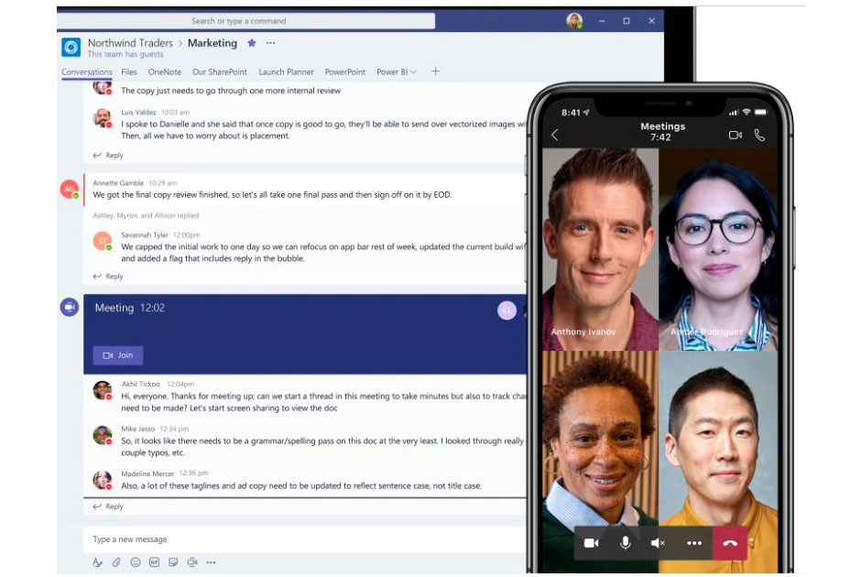Open the Format text icon in compose bar

pyautogui.click(x=97, y=562)
